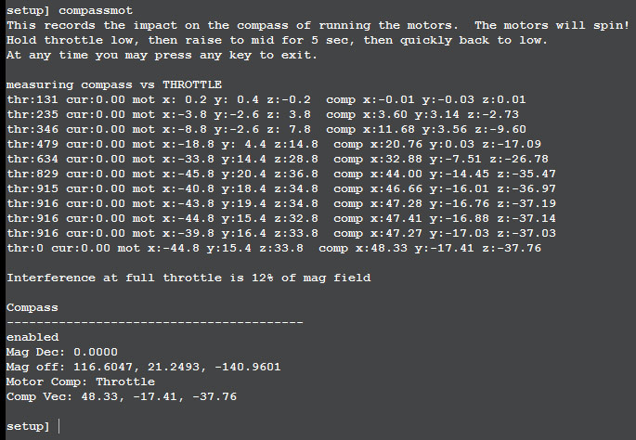Click the 'Comp Vec' values line
Screen dimensions: 636x440
click(x=122, y=396)
